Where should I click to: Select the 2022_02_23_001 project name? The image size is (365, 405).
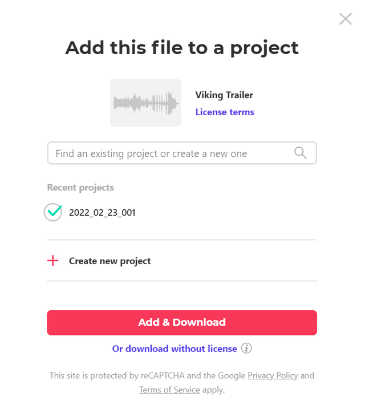102,213
